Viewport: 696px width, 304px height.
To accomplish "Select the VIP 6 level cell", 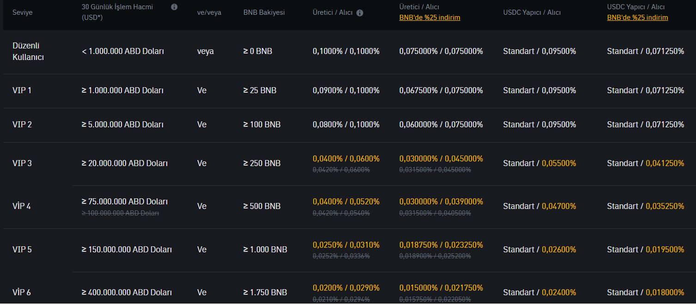I will click(22, 292).
